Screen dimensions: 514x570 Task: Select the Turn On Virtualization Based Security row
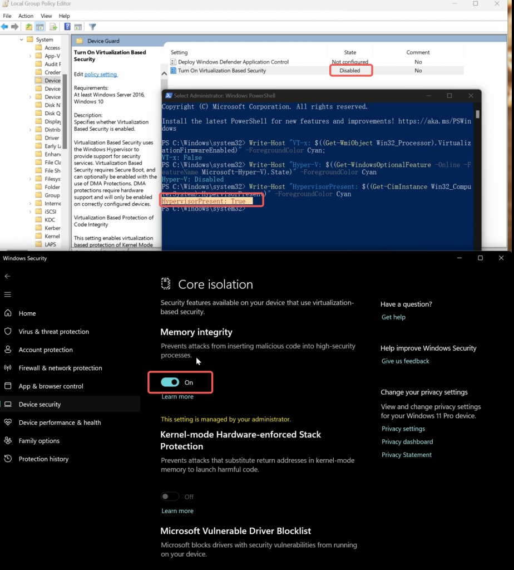click(317, 71)
